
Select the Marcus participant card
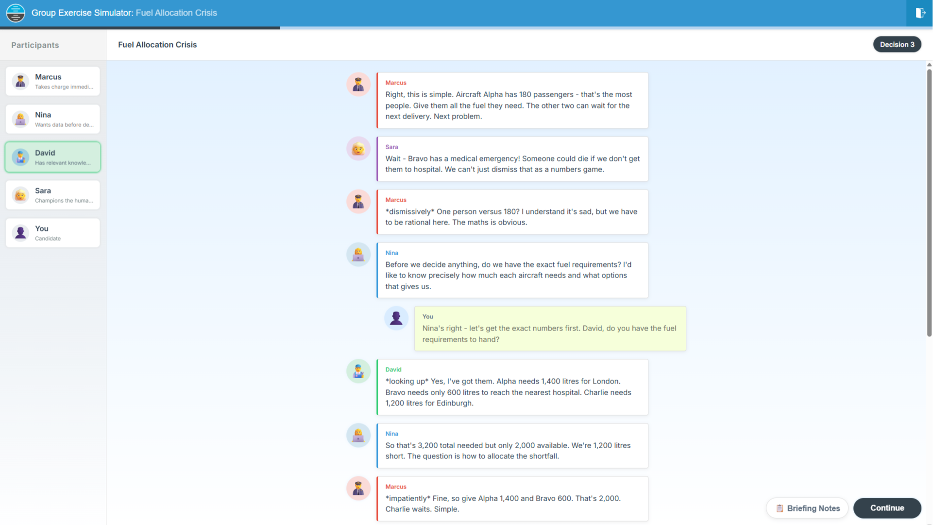[63, 81]
